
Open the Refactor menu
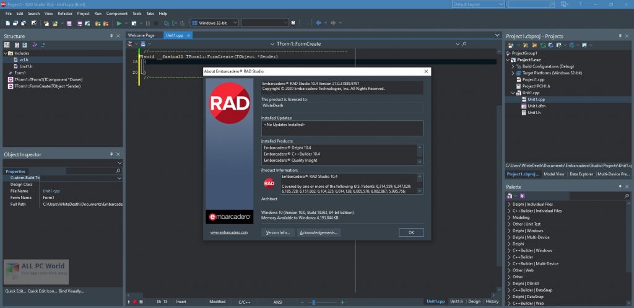(65, 14)
